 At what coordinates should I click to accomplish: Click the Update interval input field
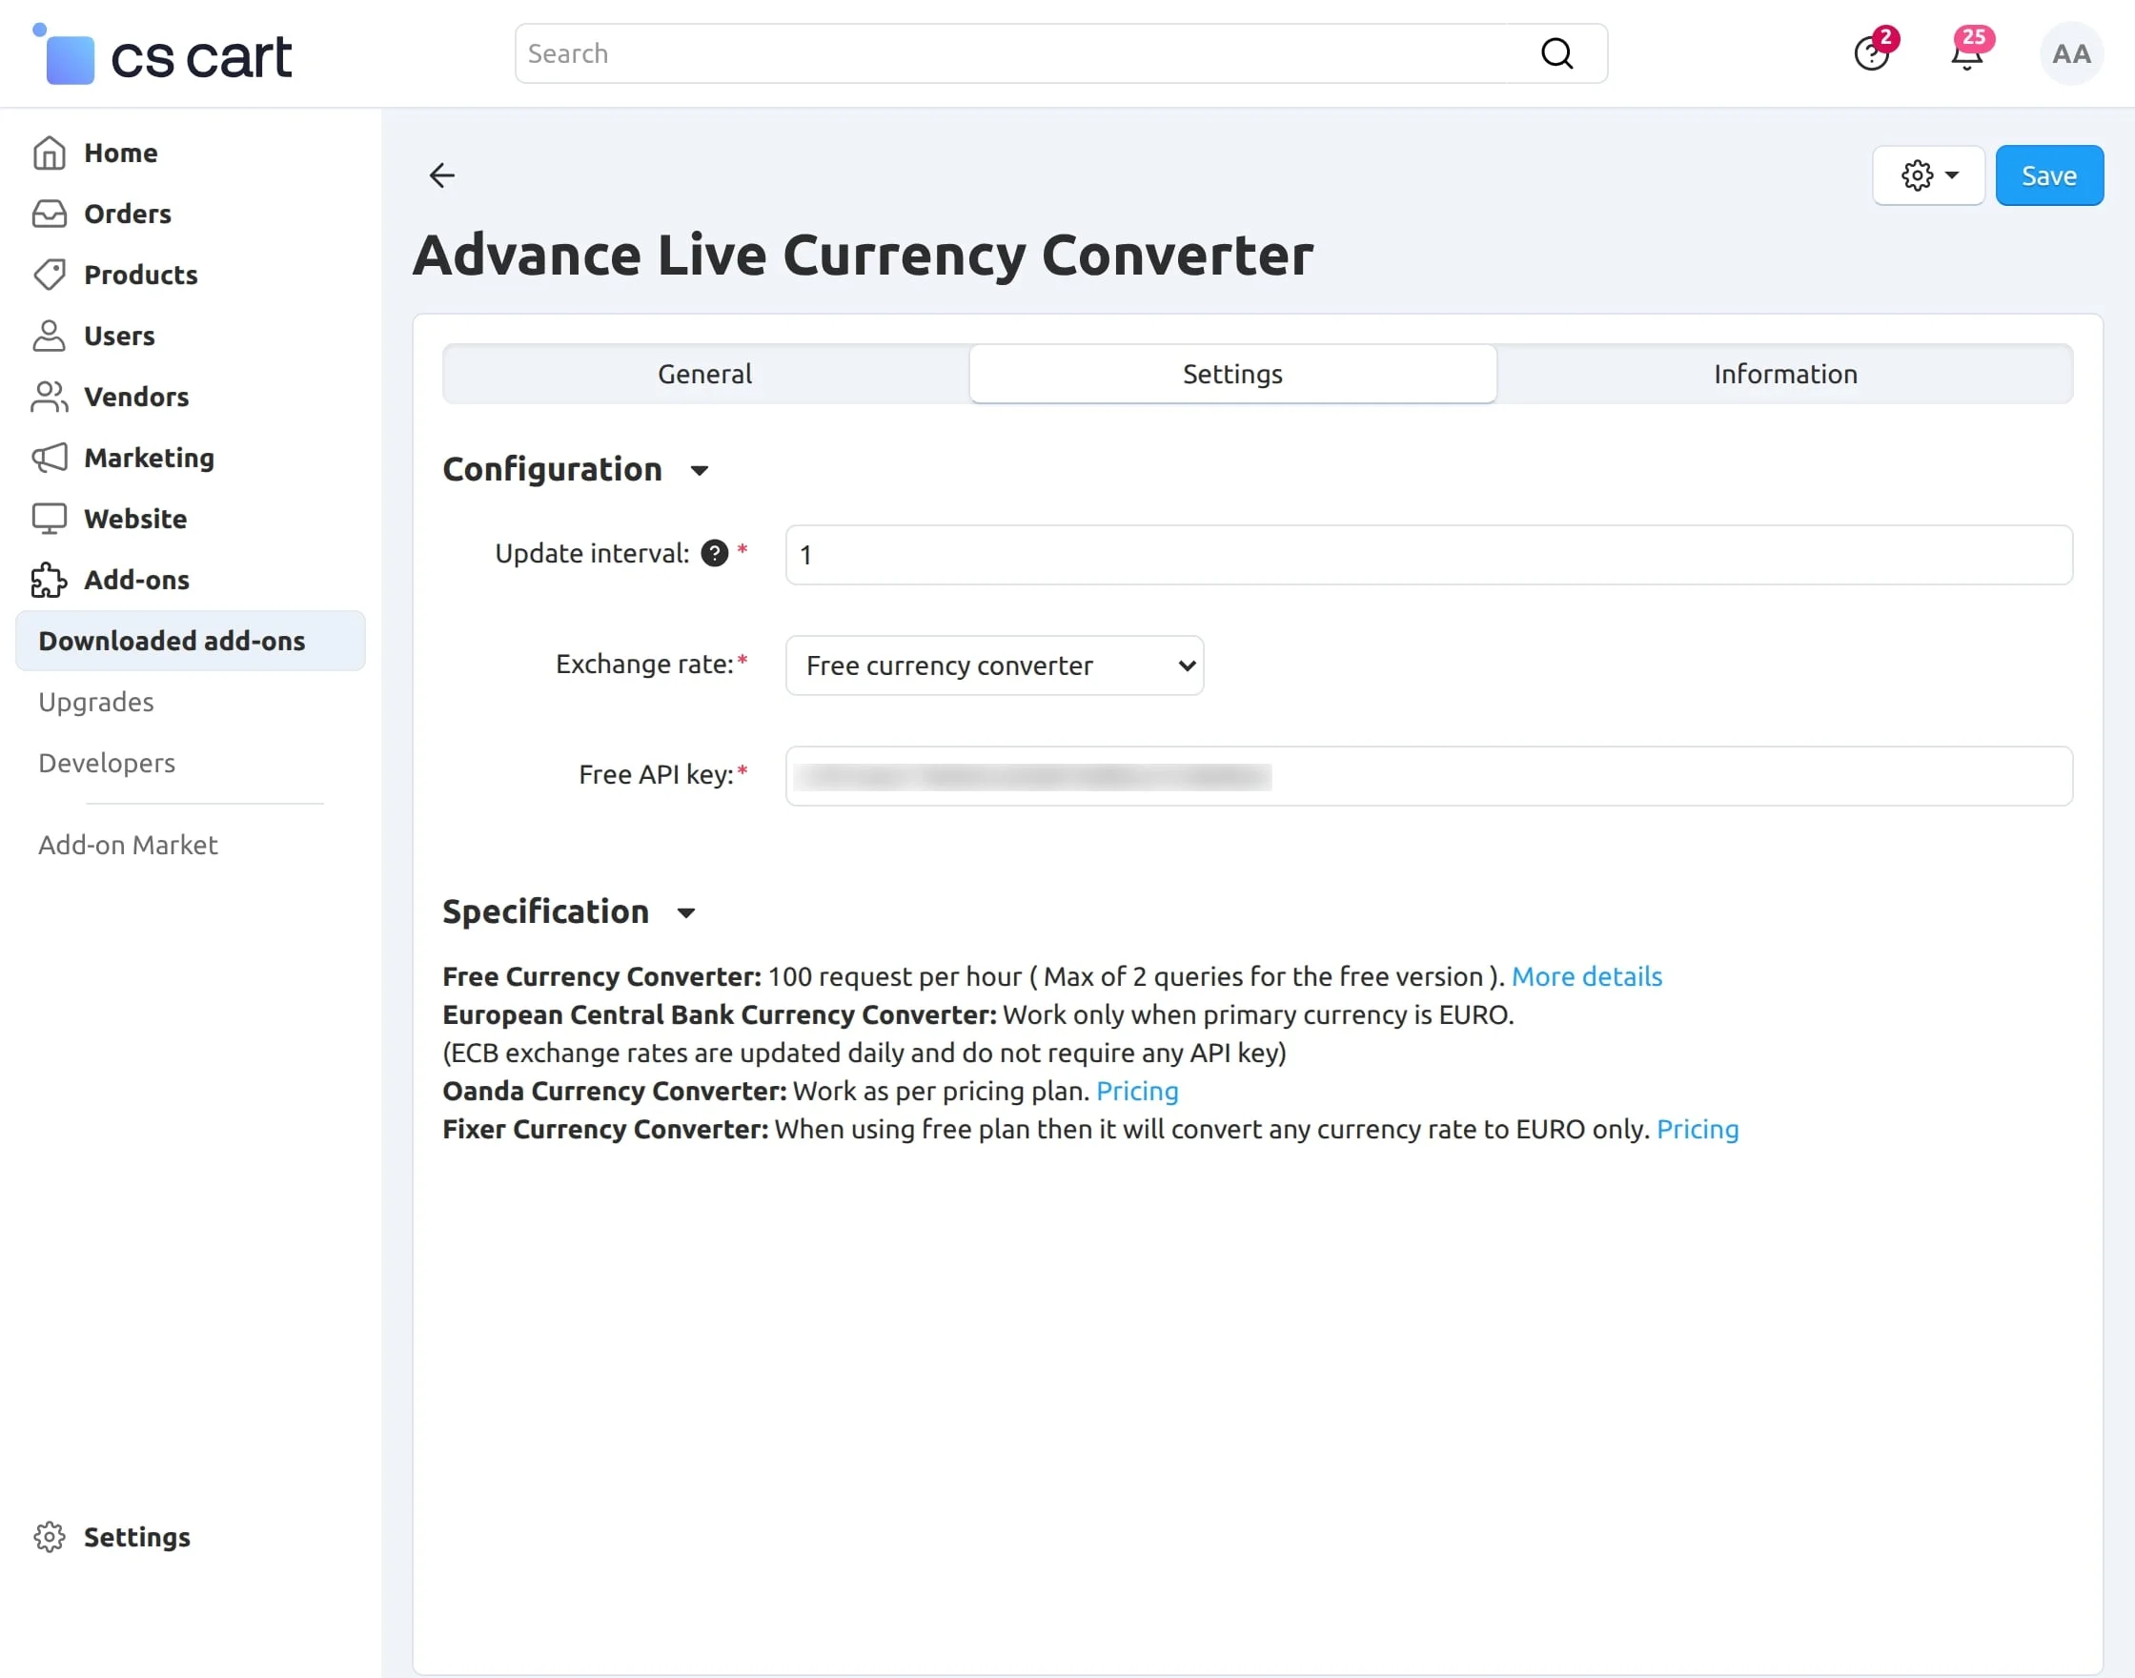point(1428,555)
